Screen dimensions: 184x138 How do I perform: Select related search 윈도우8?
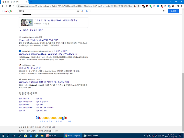click(x=39, y=99)
